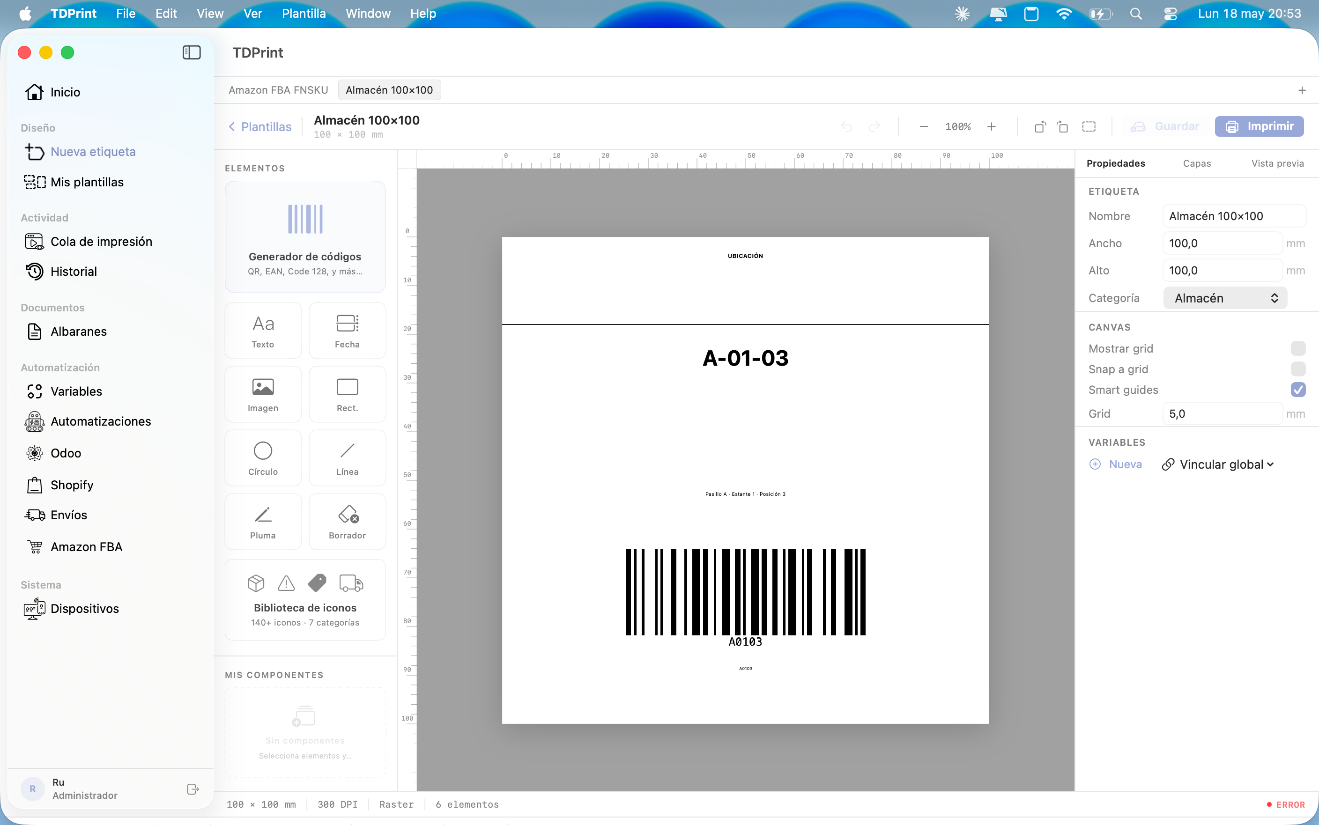Image resolution: width=1319 pixels, height=825 pixels.
Task: Toggle the sidebar panel icon
Action: [191, 52]
